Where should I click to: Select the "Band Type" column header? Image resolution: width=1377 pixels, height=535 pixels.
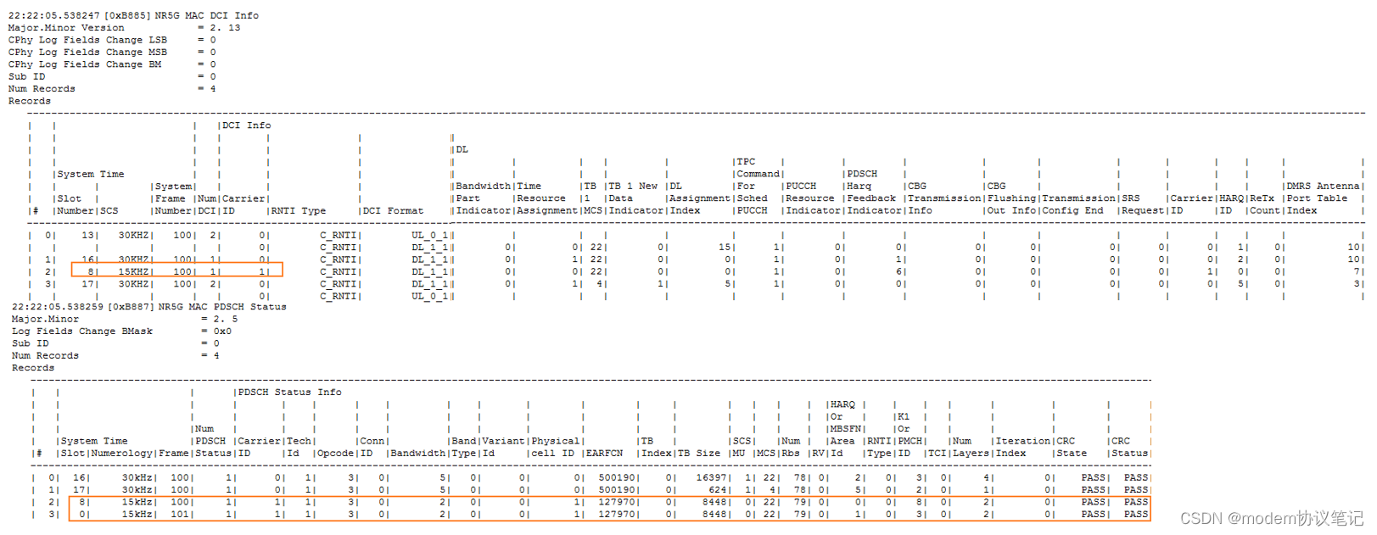463,447
